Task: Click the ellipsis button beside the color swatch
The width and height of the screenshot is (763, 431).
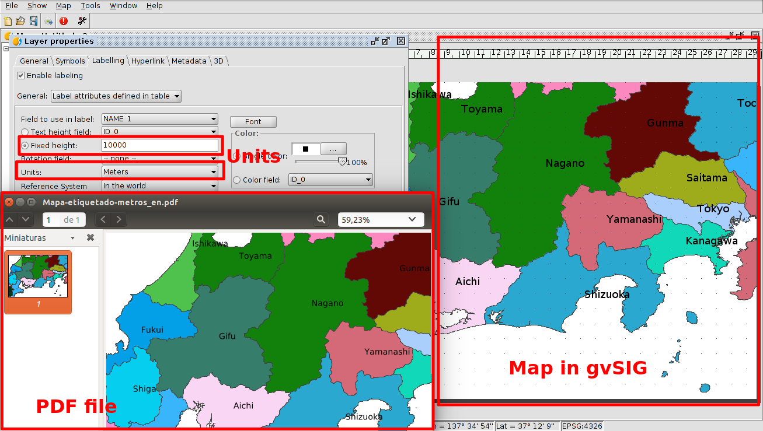Action: 333,149
